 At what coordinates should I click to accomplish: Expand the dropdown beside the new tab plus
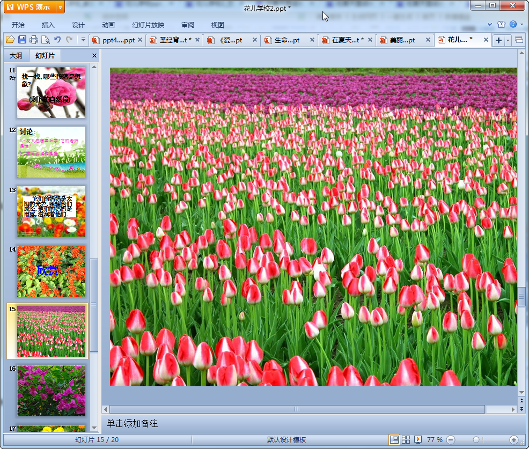click(508, 40)
